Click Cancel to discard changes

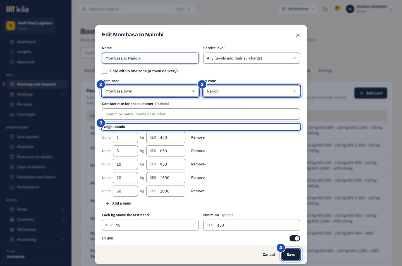tap(269, 255)
